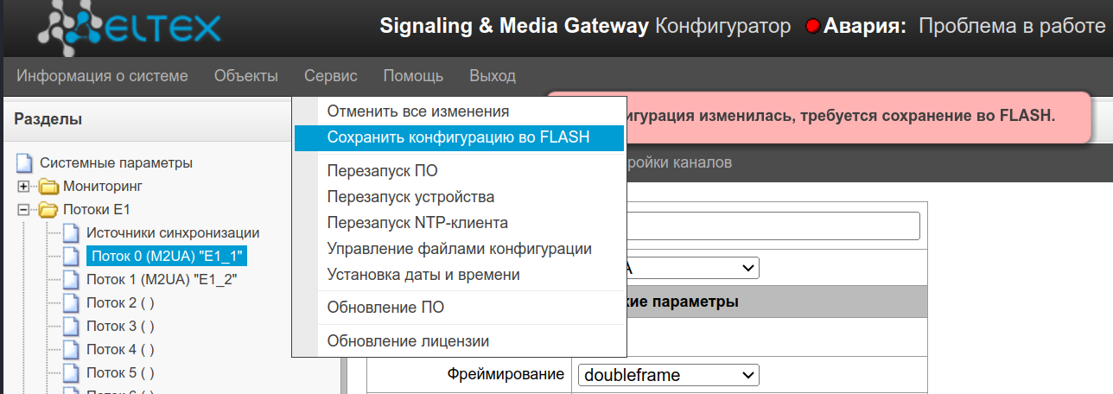The image size is (1113, 394).
Task: Open the Объекты menu
Action: pyautogui.click(x=245, y=76)
